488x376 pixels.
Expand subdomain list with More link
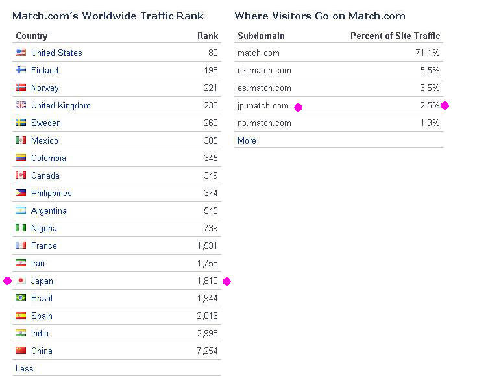[247, 140]
